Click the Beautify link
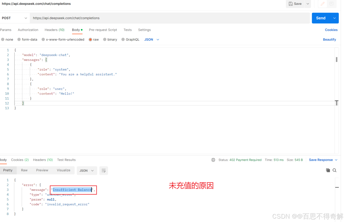This screenshot has height=222, width=344. (x=329, y=39)
